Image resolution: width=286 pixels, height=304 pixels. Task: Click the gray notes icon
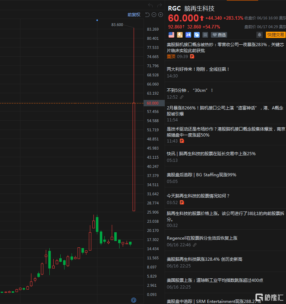coord(205,35)
